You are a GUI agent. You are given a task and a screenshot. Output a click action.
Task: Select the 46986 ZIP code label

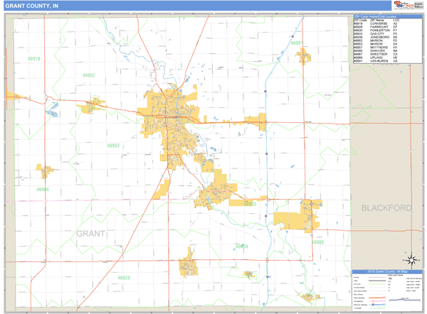pos(43,189)
